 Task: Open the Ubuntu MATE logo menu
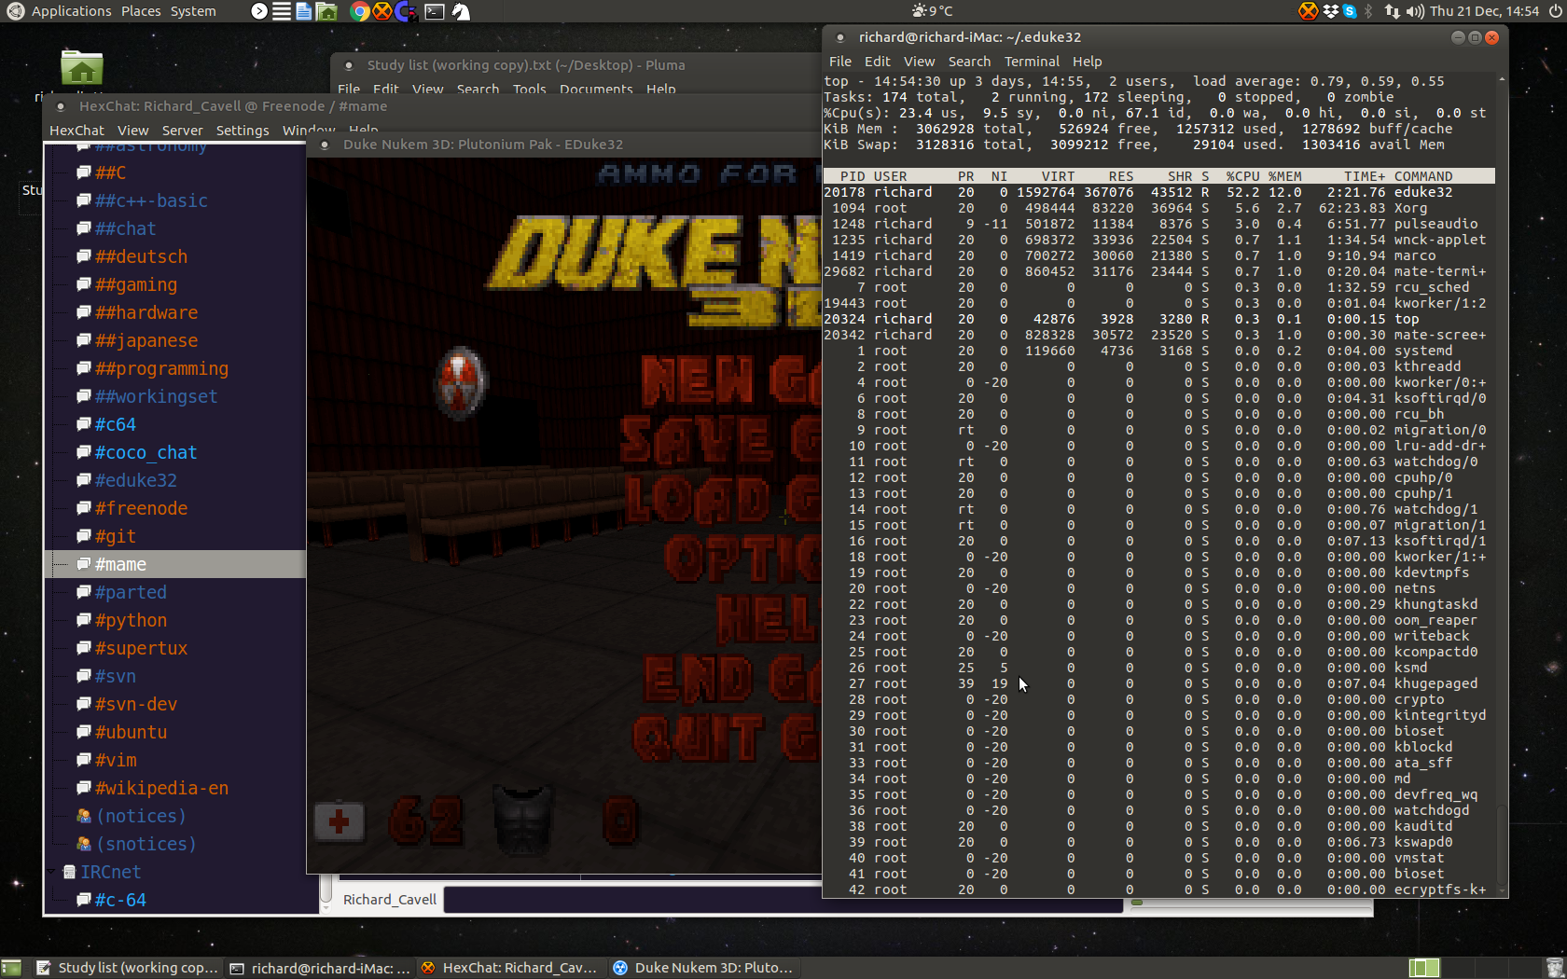click(15, 11)
